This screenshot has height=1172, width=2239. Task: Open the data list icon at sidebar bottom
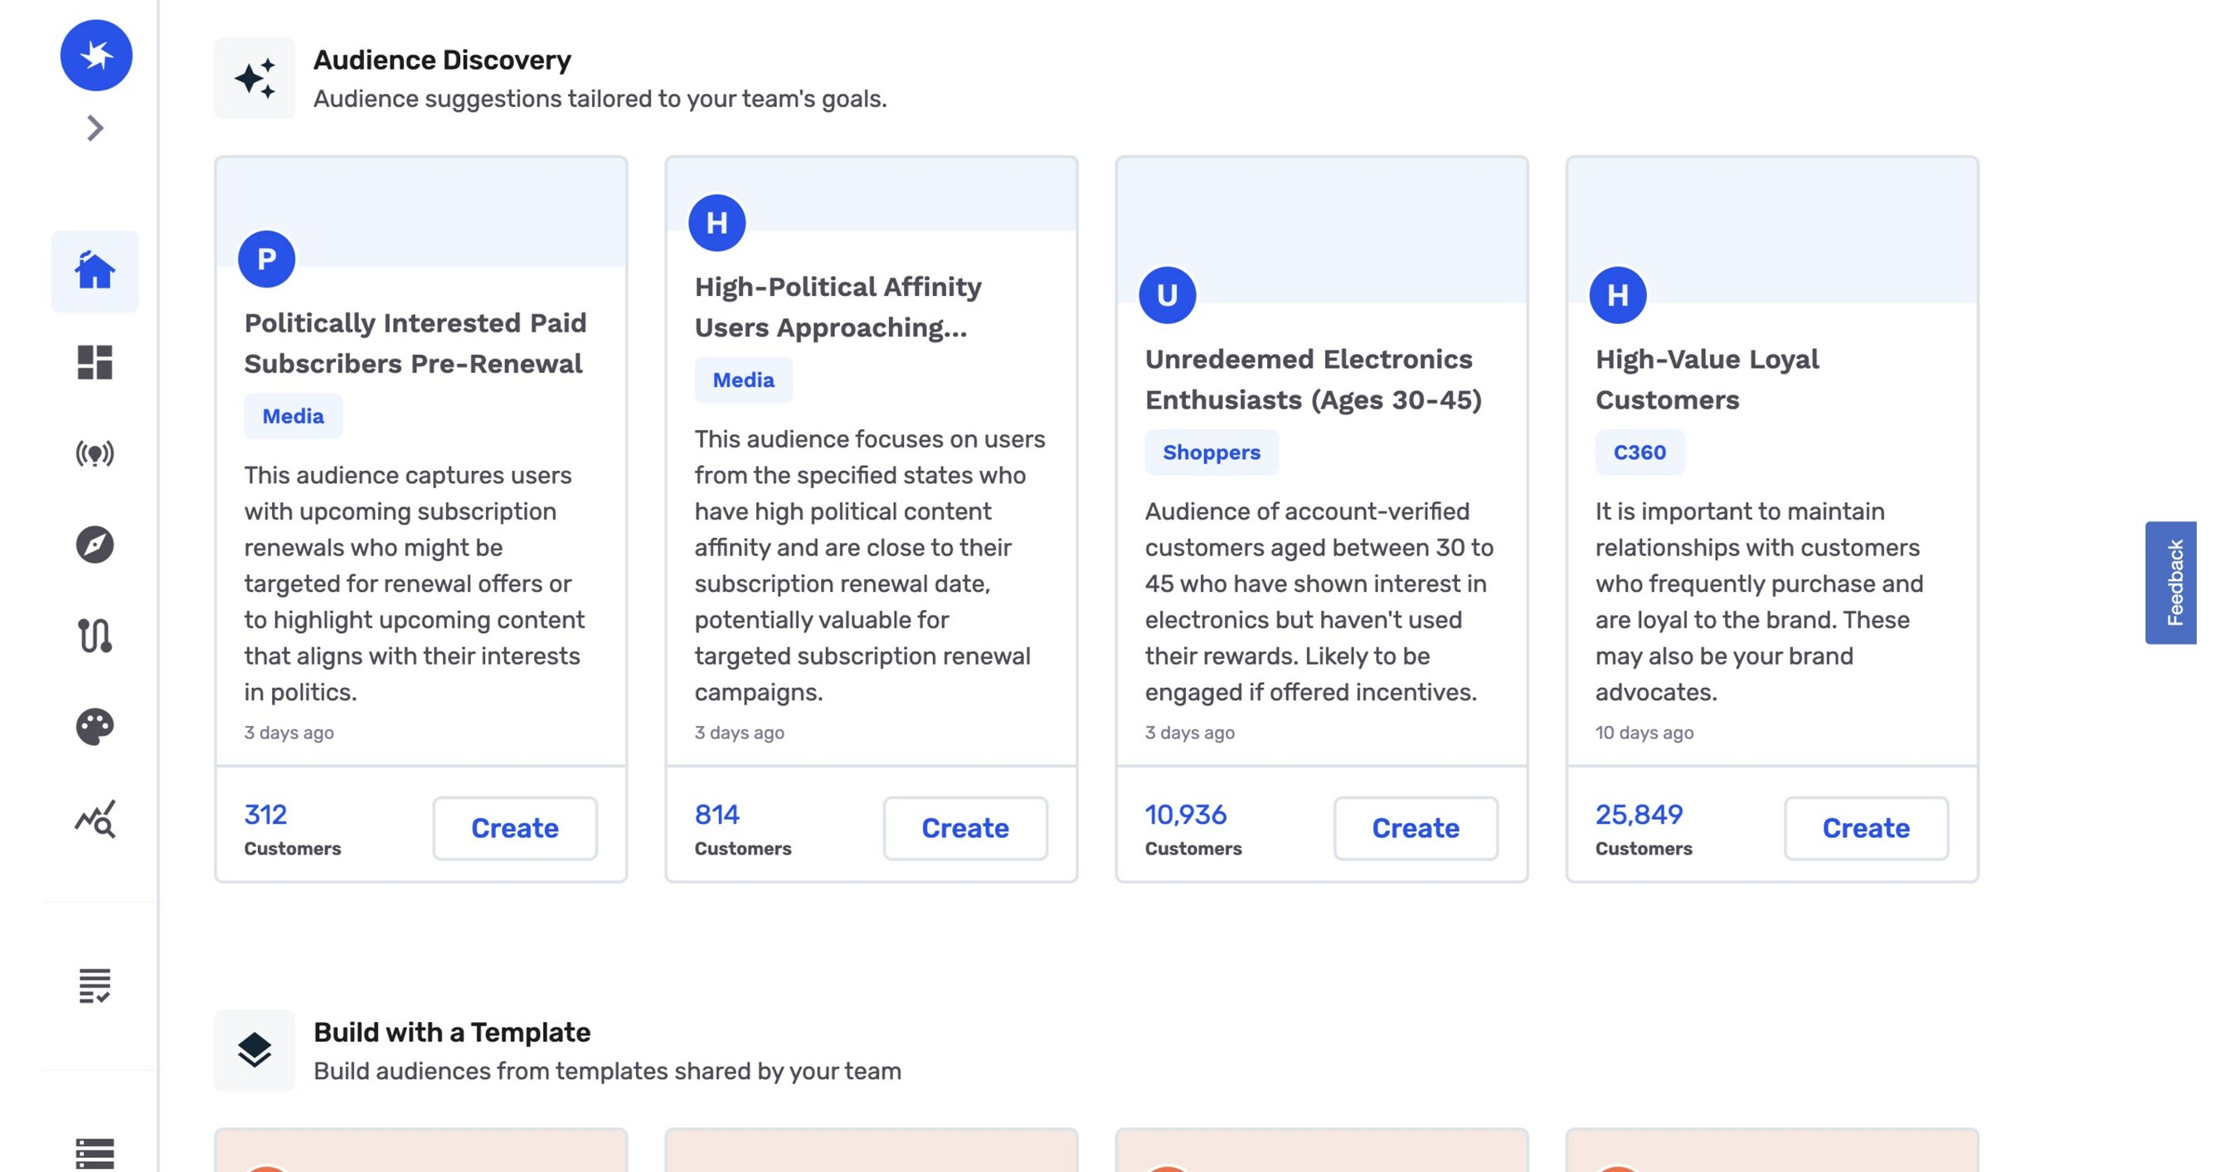(x=94, y=1152)
